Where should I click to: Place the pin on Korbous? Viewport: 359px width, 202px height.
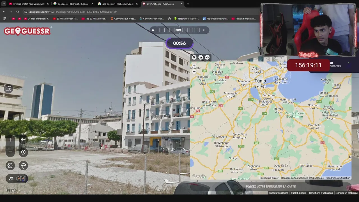[326, 79]
